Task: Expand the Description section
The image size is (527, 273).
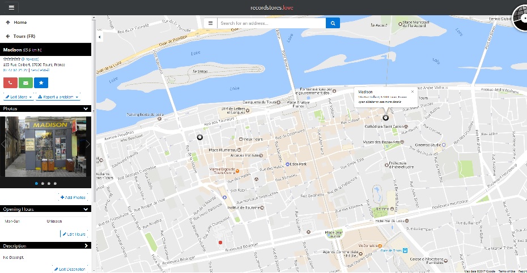Action: coord(86,246)
